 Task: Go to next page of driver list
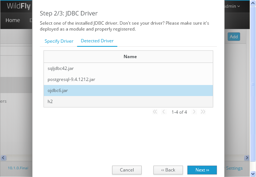[194, 112]
